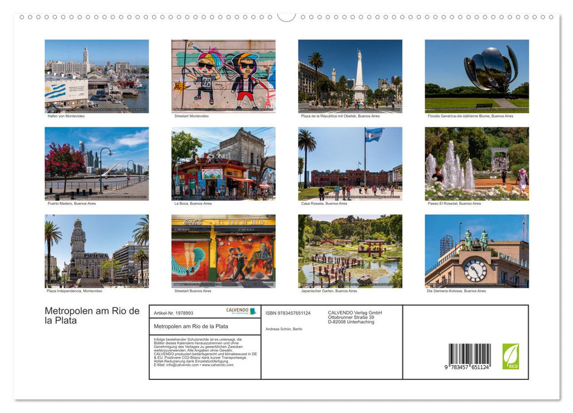The image size is (573, 413).
Task: Open the Floralis Genérica stählerne Blume image
Action: point(477,76)
